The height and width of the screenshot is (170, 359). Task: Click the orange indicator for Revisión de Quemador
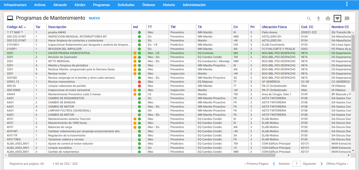(x=135, y=57)
